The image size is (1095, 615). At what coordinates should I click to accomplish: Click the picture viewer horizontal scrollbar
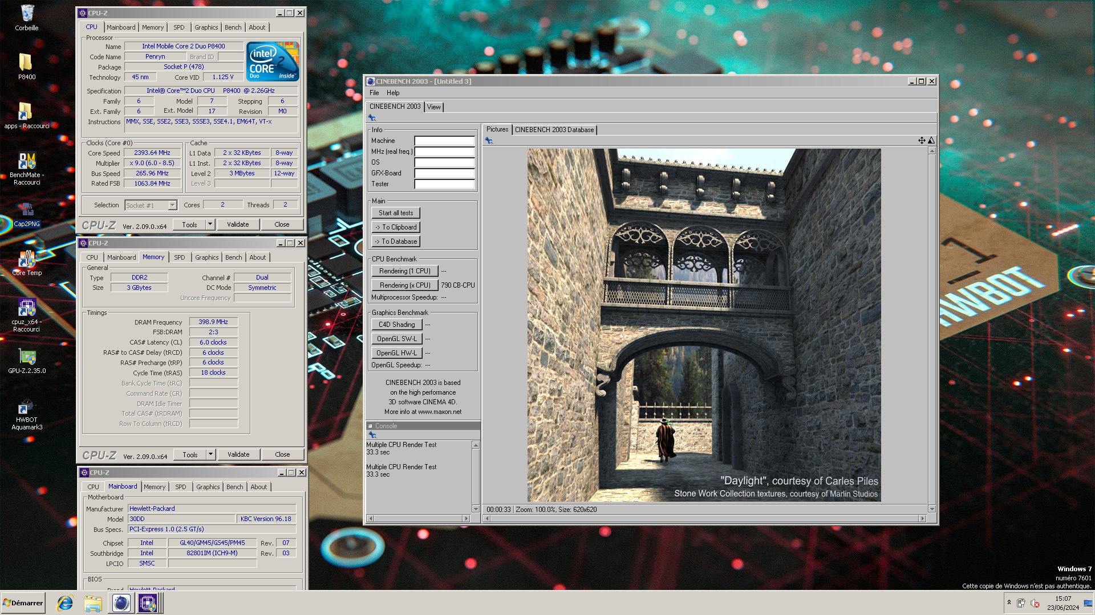[x=704, y=518]
